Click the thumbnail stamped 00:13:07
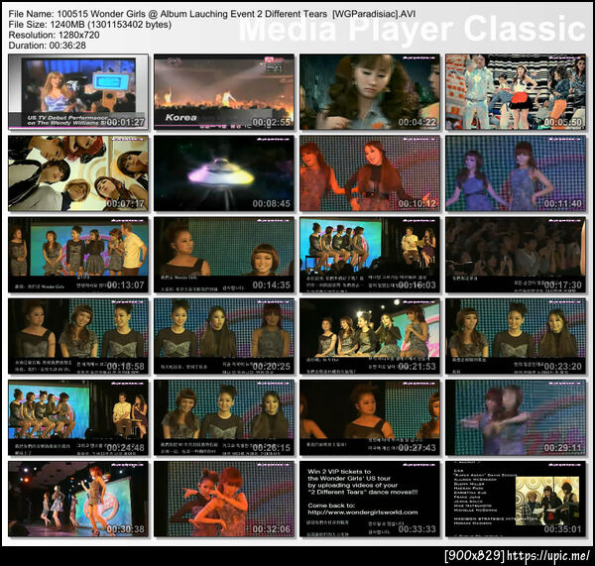The image size is (595, 566). (78, 255)
